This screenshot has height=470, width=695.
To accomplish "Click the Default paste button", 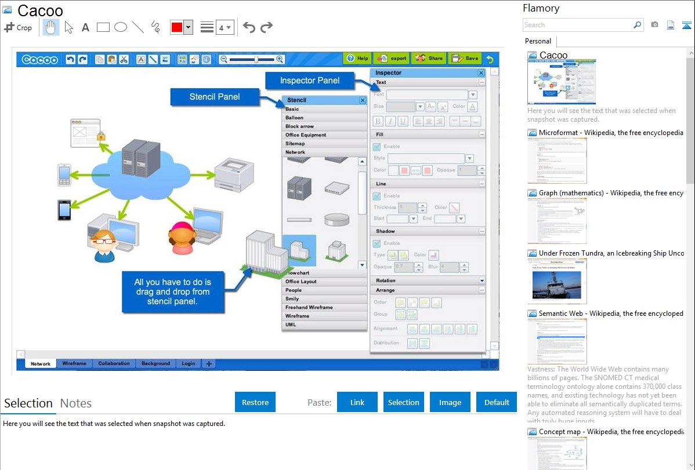I will click(497, 402).
